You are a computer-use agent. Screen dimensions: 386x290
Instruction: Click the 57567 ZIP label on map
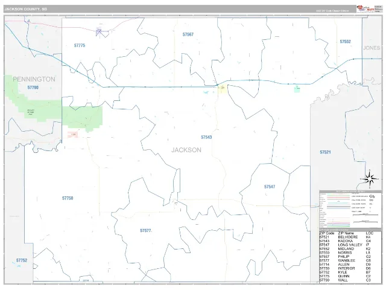(188, 34)
